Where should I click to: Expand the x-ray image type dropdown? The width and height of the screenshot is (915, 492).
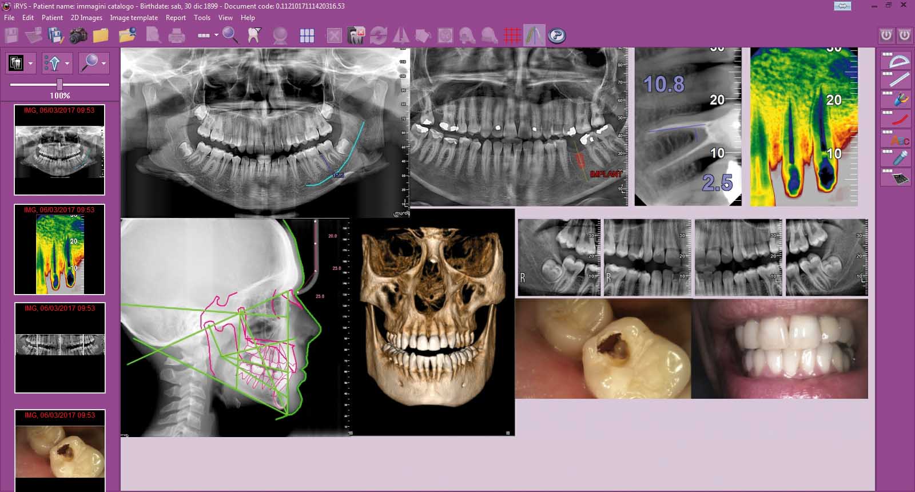coord(30,64)
